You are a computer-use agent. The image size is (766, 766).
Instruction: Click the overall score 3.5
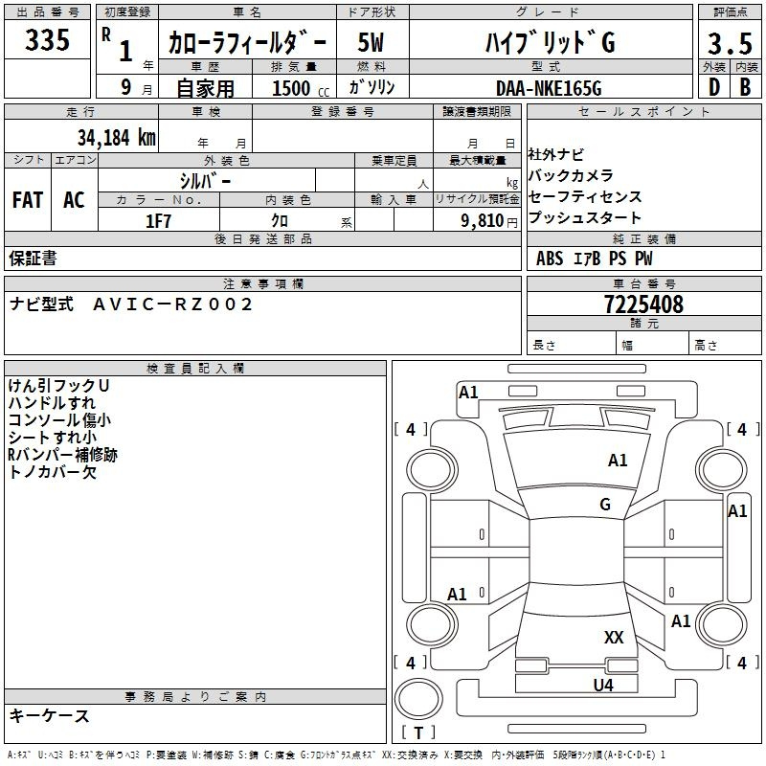point(730,43)
